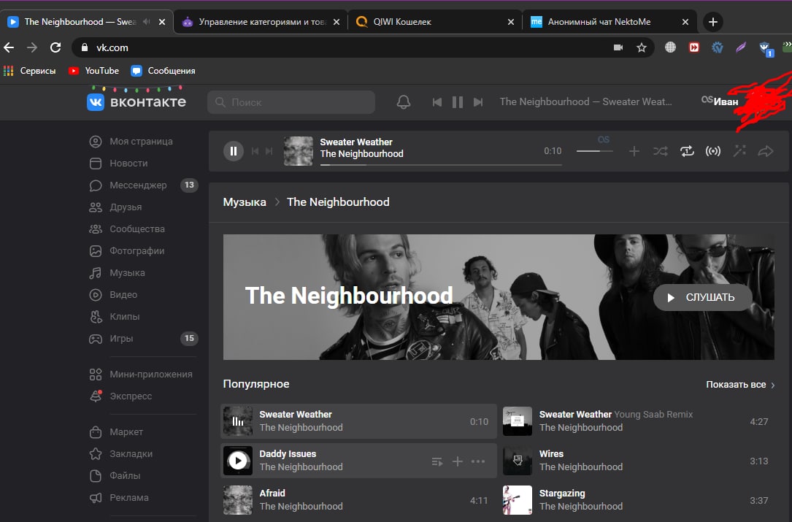Open the Сервисы apps bookmark
792x522 pixels.
[30, 71]
